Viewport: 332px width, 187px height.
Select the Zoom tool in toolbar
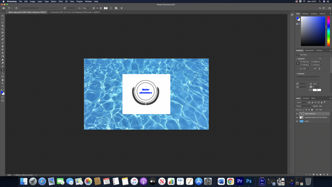[x=3, y=83]
